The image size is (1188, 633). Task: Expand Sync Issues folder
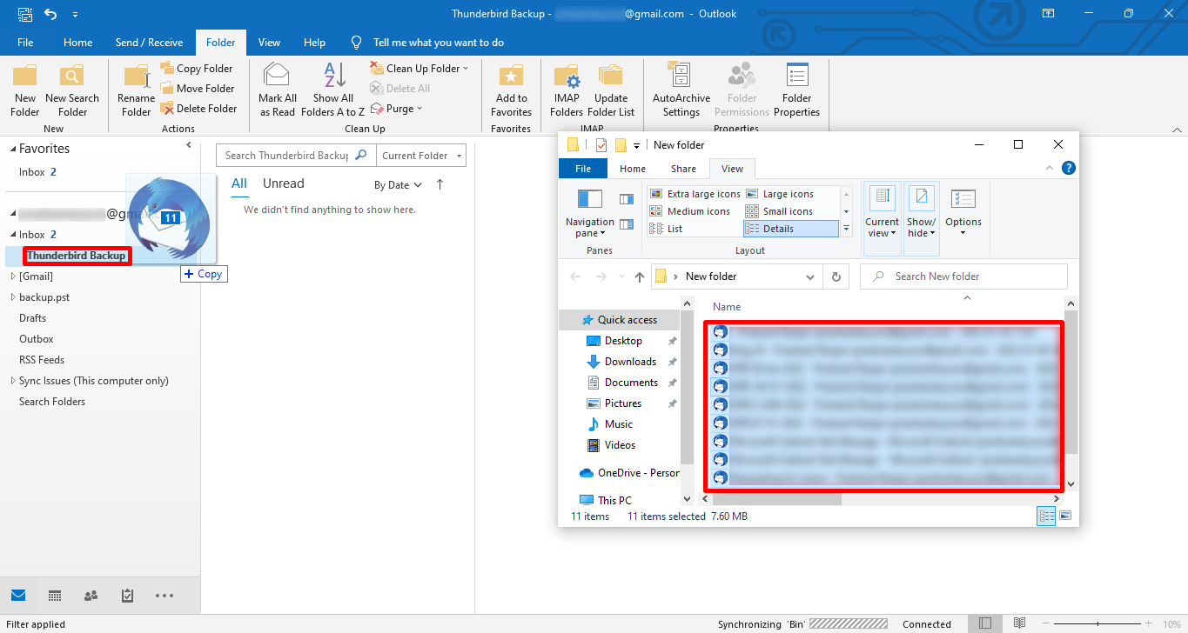point(13,381)
